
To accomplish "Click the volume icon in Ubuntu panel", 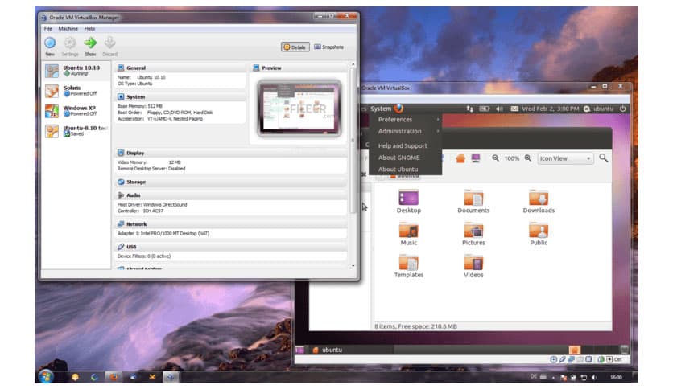I will [x=499, y=109].
